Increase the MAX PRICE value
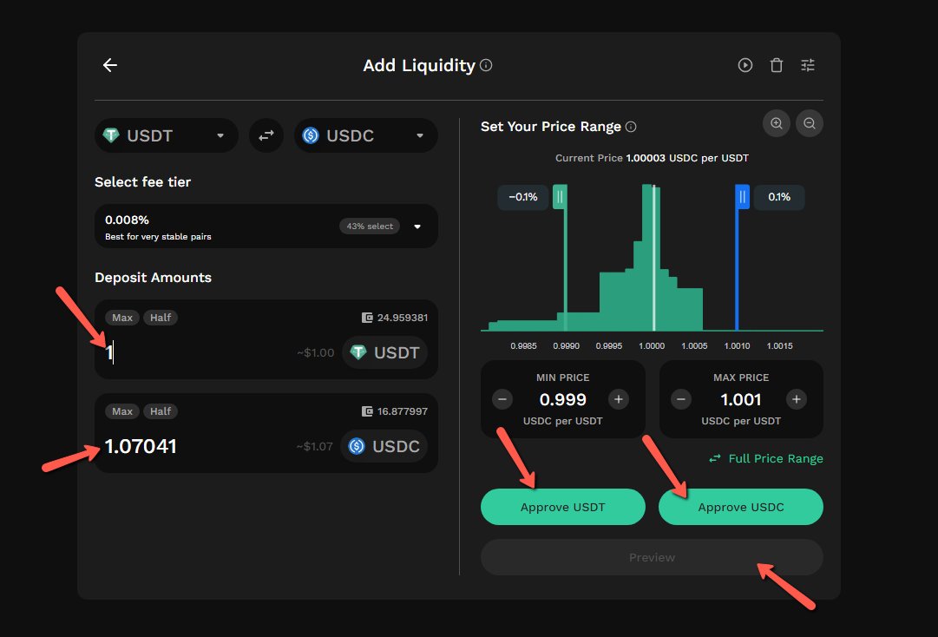This screenshot has height=637, width=938. click(797, 399)
